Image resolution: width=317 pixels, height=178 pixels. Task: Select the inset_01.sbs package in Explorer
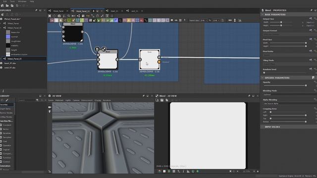tap(10, 63)
